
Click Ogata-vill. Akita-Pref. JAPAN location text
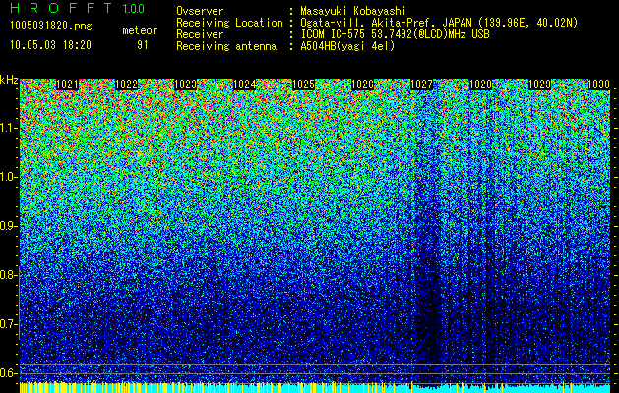(439, 23)
